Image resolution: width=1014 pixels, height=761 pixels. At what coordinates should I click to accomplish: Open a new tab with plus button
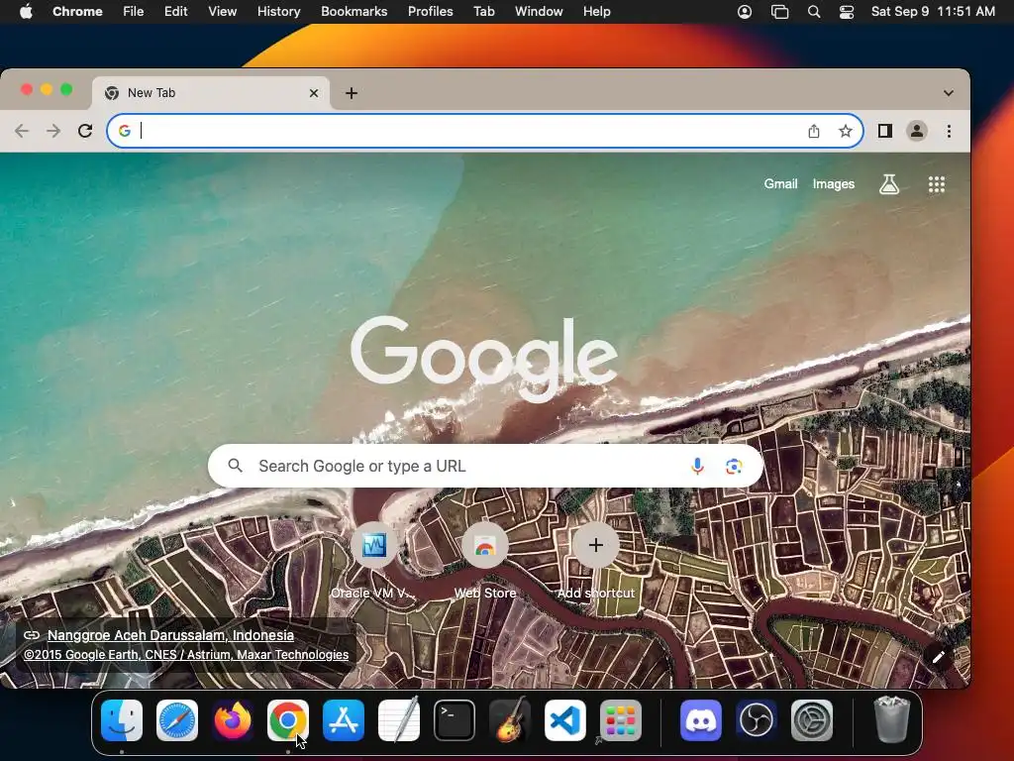352,93
